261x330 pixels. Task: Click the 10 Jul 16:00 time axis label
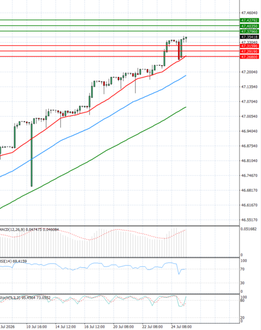click(x=37, y=327)
